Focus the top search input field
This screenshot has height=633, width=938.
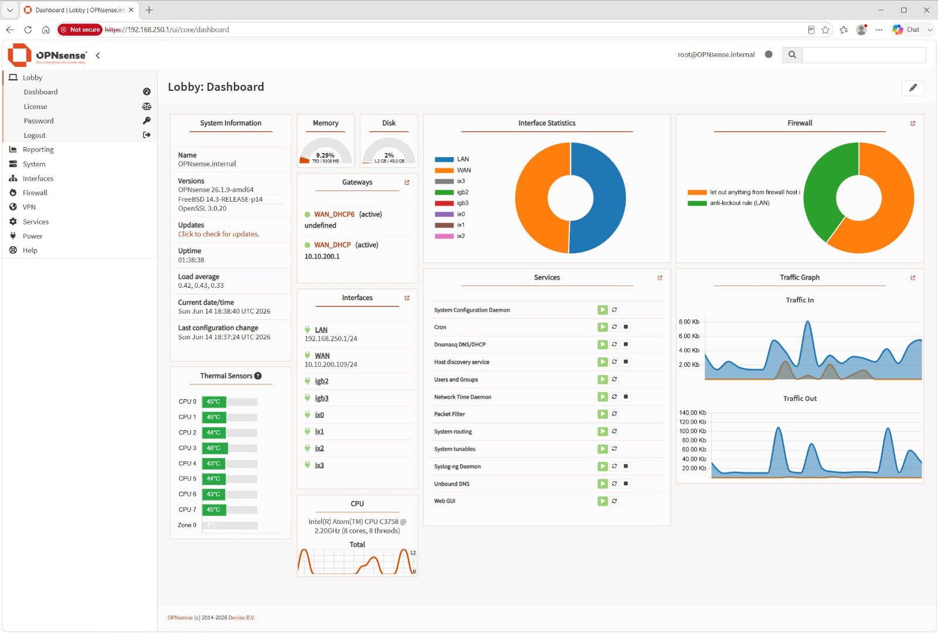pos(864,55)
